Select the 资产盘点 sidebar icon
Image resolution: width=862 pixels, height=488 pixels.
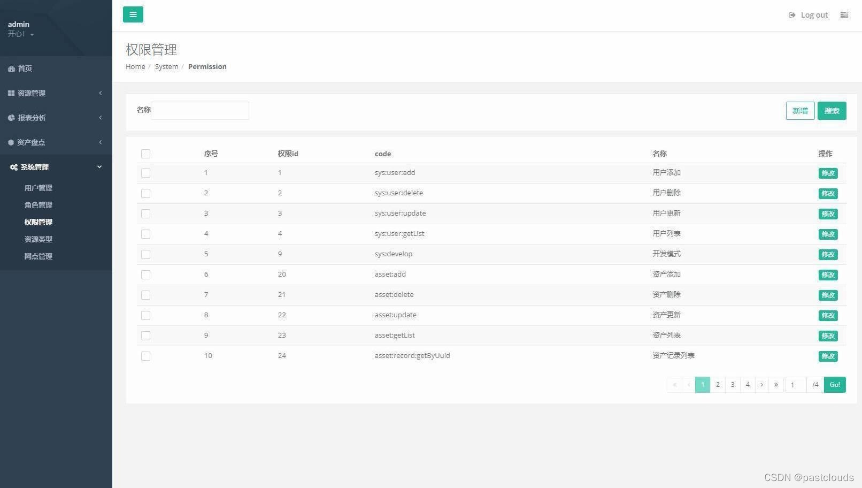coord(11,142)
